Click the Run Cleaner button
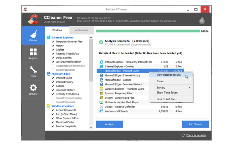The height and width of the screenshot is (146, 233). [x=195, y=124]
